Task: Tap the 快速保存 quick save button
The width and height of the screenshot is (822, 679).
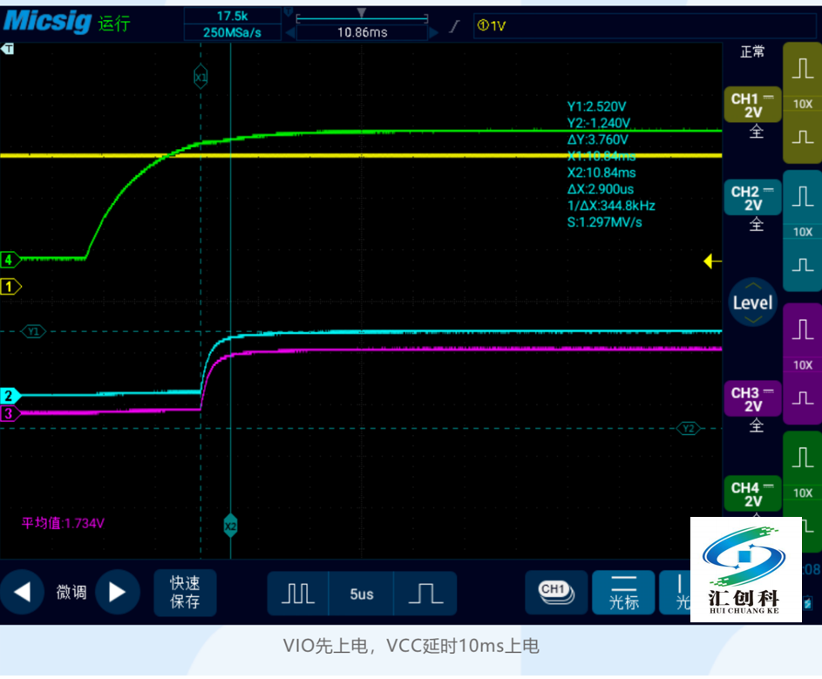Action: 185,593
